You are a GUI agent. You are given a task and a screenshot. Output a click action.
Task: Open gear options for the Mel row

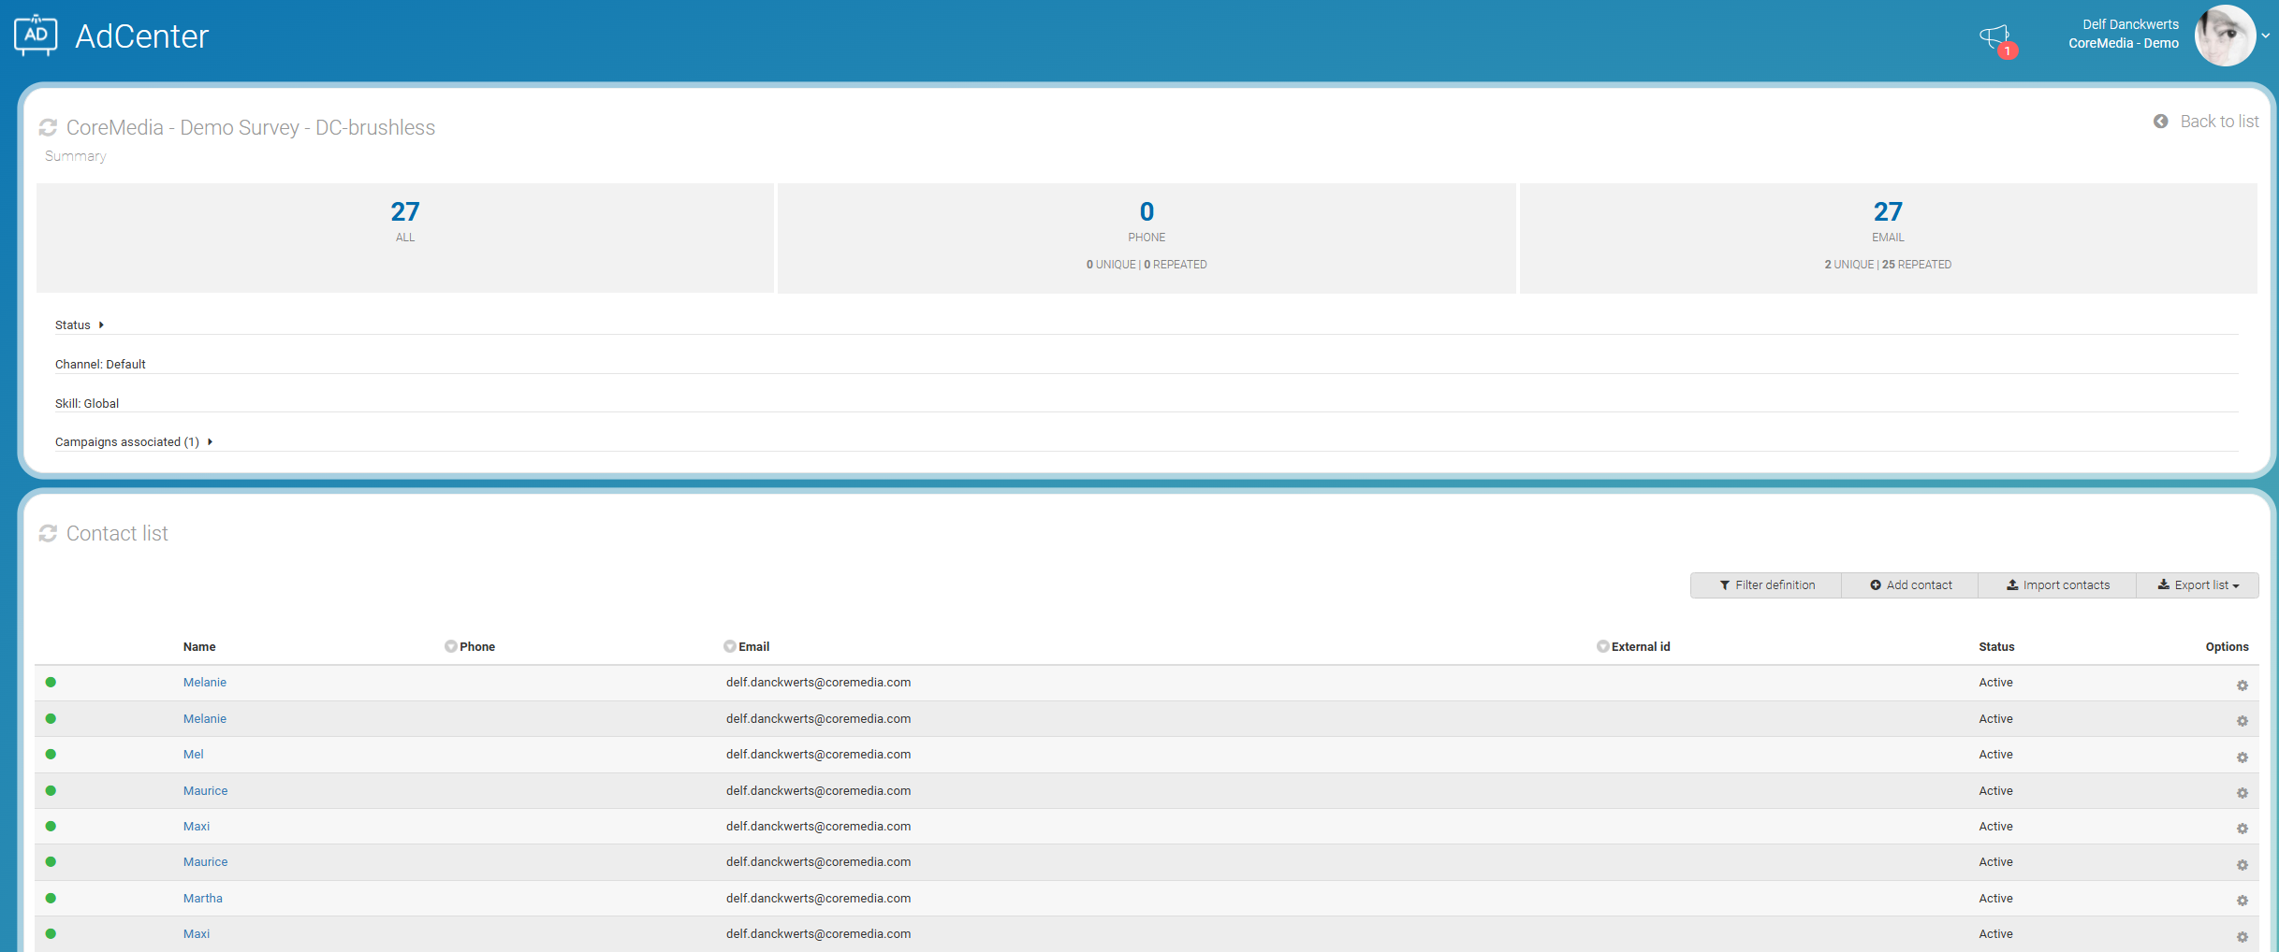pos(2242,757)
